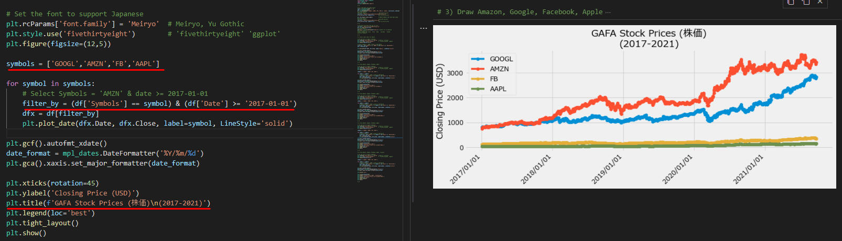
Task: Click the filter_by assignment line
Action: pos(159,104)
